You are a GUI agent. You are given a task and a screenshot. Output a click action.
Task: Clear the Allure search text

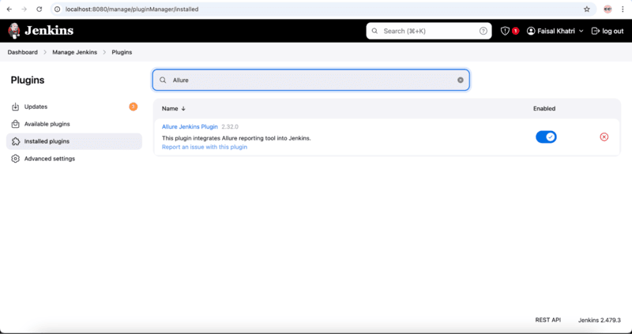[x=461, y=81]
